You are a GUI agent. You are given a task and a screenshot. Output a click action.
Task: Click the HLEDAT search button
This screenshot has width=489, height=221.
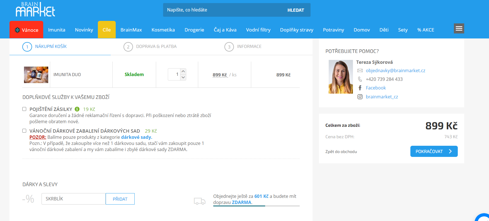(296, 10)
